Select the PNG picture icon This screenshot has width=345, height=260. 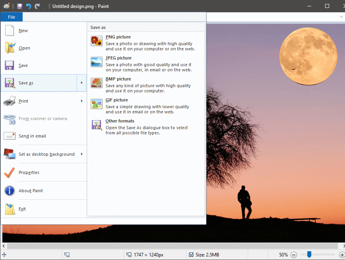tap(96, 41)
